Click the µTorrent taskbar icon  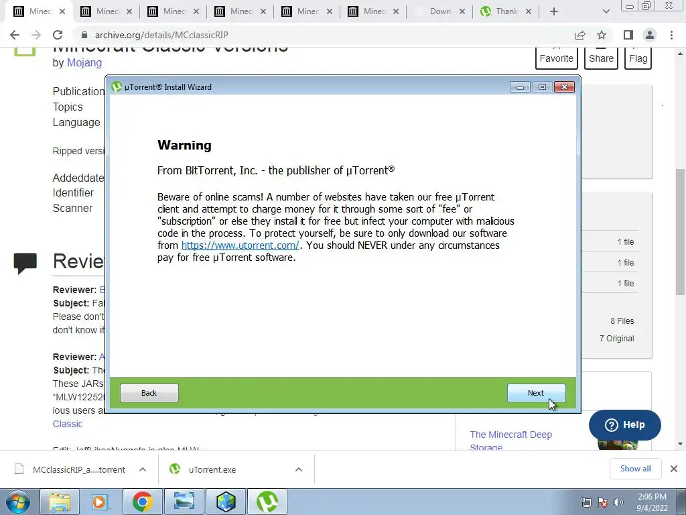[267, 502]
